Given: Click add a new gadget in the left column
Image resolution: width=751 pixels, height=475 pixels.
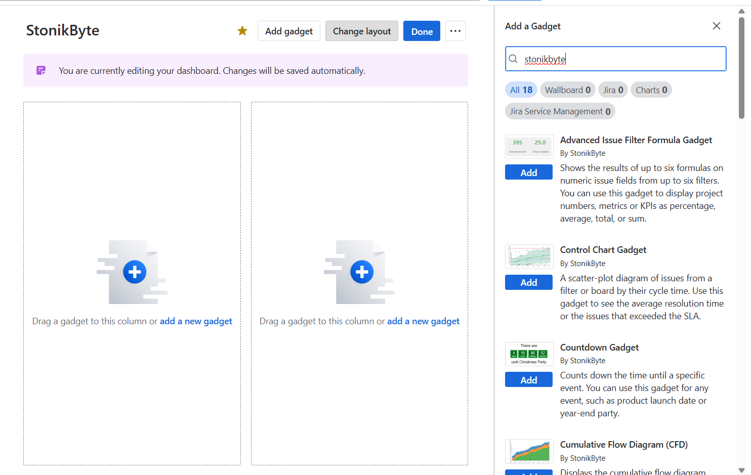Looking at the screenshot, I should pyautogui.click(x=196, y=321).
